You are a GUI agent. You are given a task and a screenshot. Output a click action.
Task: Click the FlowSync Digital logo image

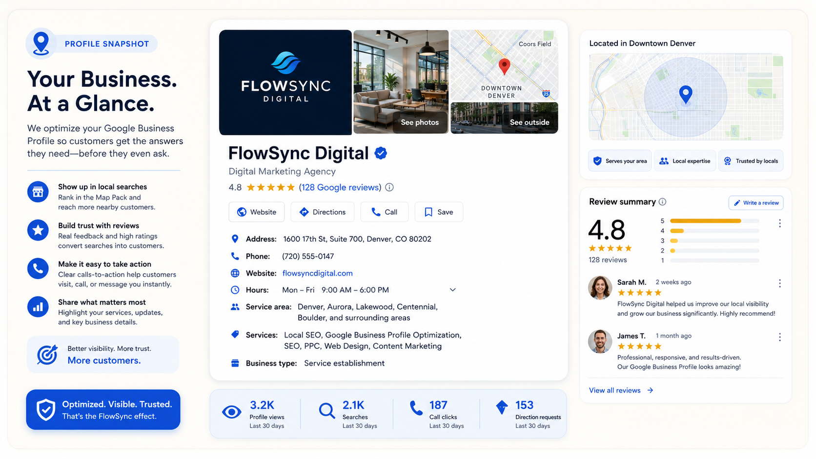click(286, 82)
